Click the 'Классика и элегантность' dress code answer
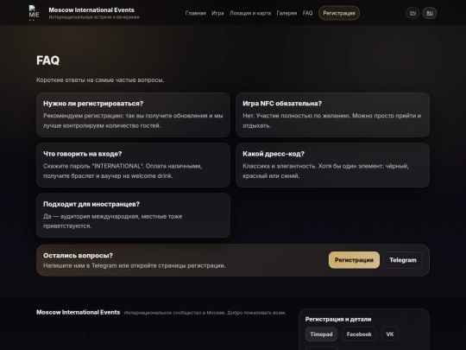The width and height of the screenshot is (466, 350). pyautogui.click(x=325, y=171)
